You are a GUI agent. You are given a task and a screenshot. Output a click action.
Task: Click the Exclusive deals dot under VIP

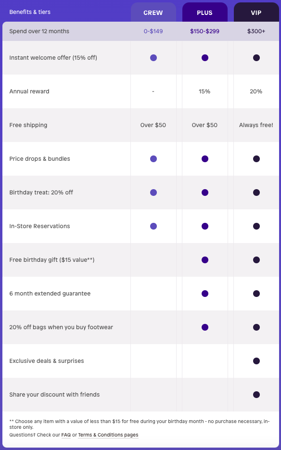pos(256,360)
